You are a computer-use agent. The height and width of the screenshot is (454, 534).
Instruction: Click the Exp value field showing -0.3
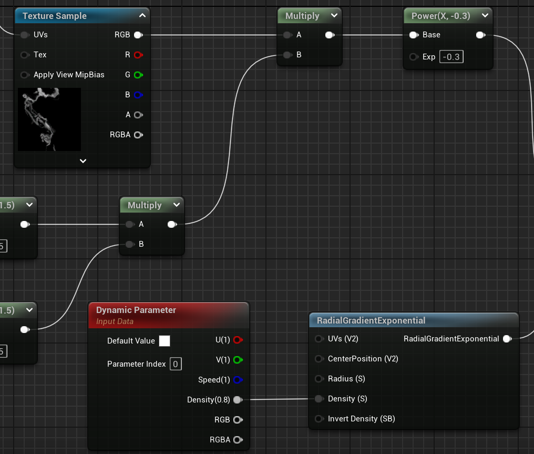click(x=451, y=57)
